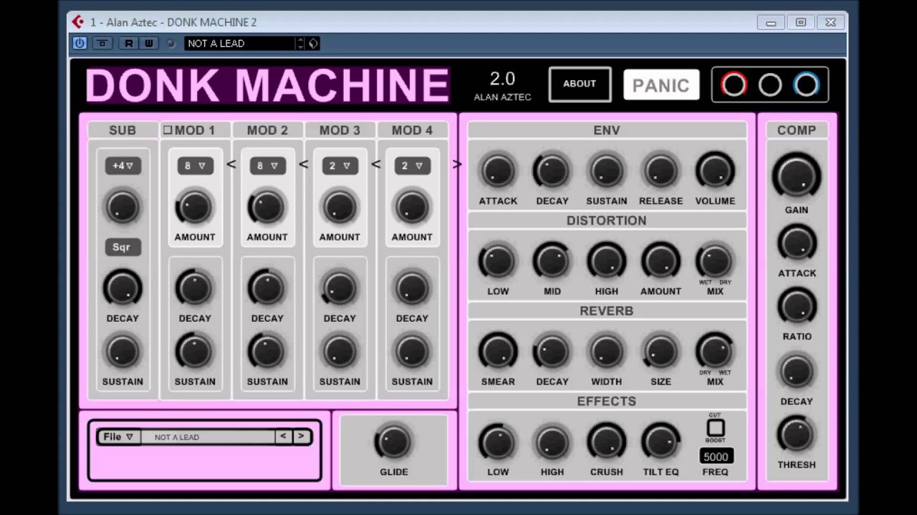
Task: Toggle the plugin power button
Action: coord(80,43)
